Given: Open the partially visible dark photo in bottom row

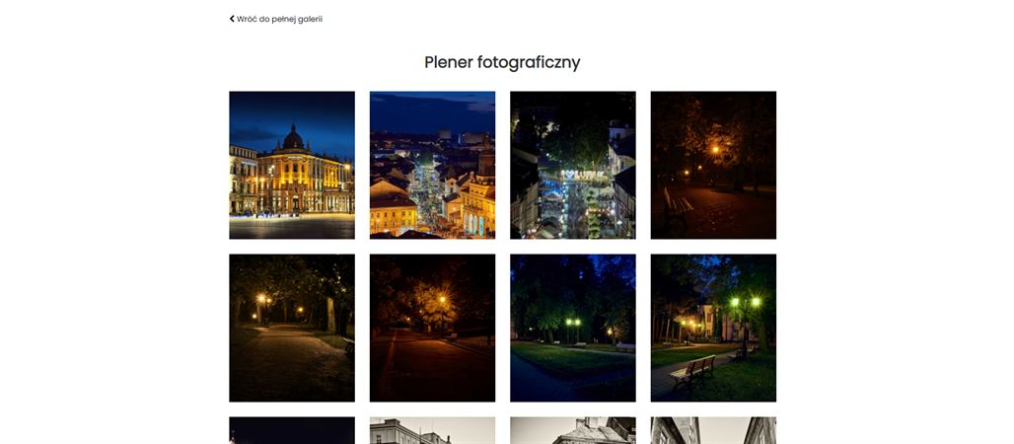Looking at the screenshot, I should 292,430.
